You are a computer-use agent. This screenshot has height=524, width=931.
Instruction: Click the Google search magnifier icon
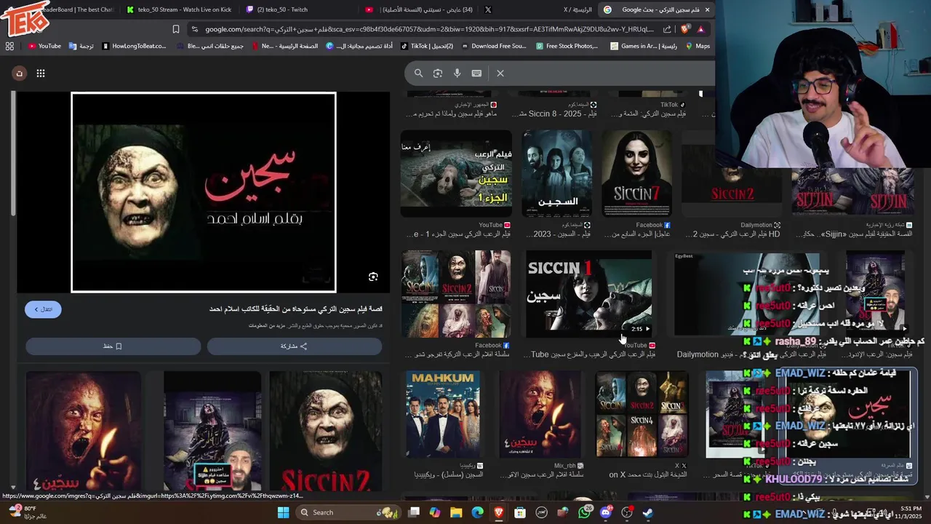(418, 73)
